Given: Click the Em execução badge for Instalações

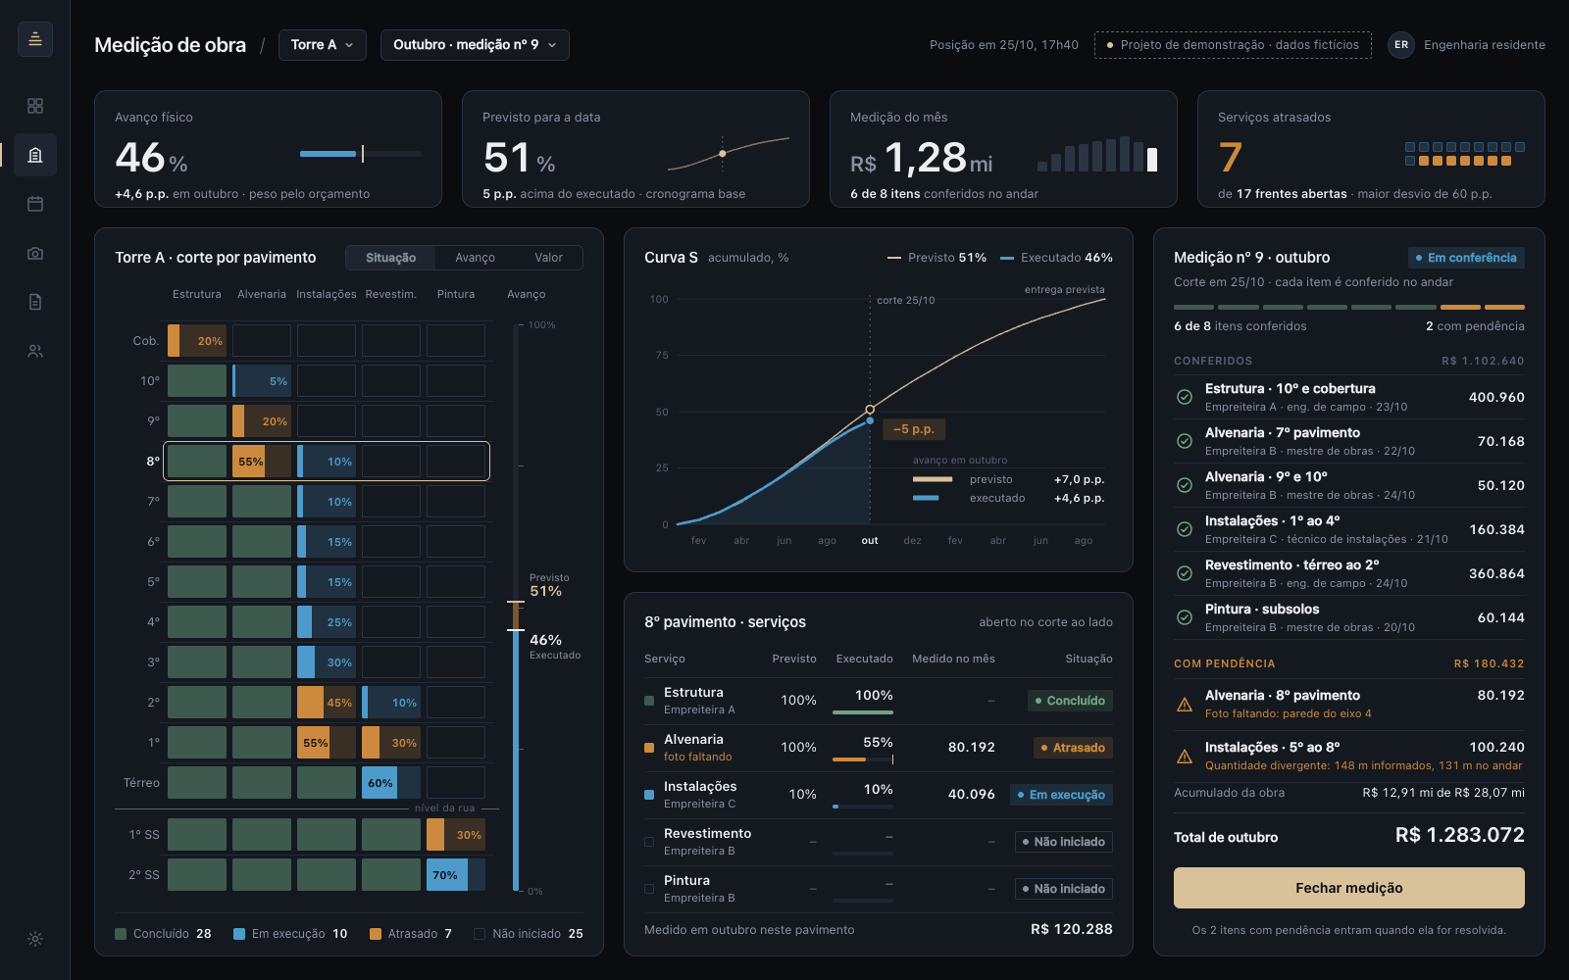Looking at the screenshot, I should point(1061,795).
